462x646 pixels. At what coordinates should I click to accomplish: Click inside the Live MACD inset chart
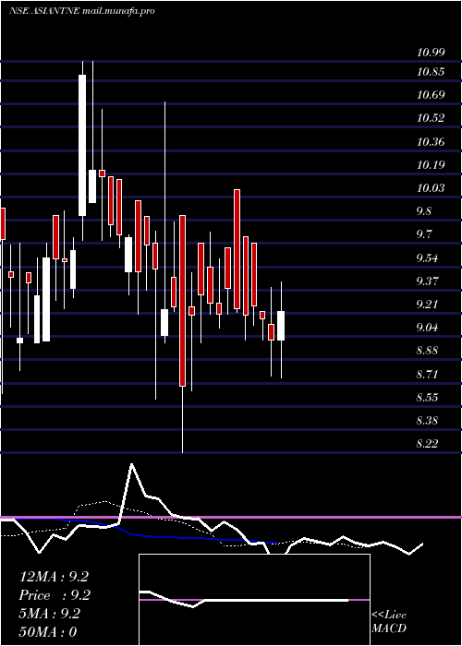[x=254, y=600]
